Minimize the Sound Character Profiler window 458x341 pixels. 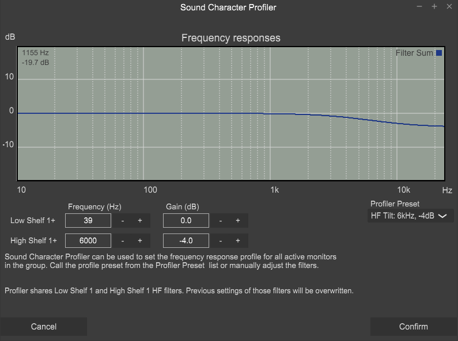[419, 6]
